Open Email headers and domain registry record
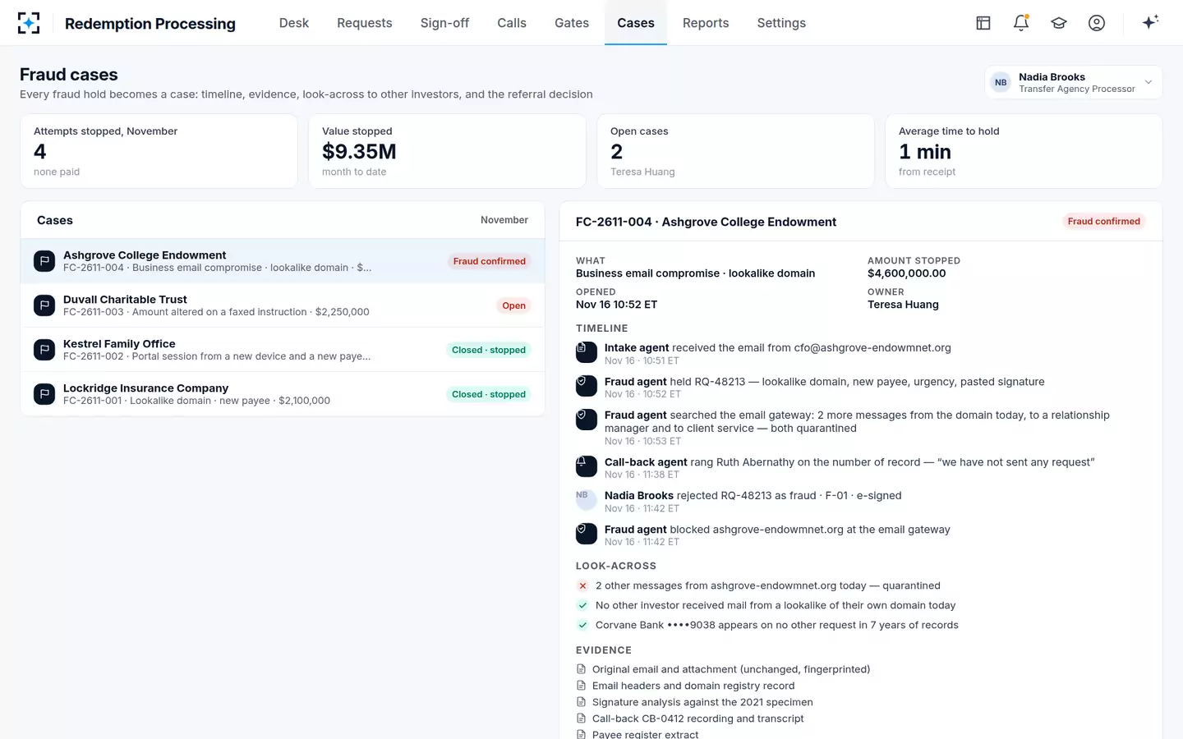The image size is (1183, 739). tap(693, 686)
